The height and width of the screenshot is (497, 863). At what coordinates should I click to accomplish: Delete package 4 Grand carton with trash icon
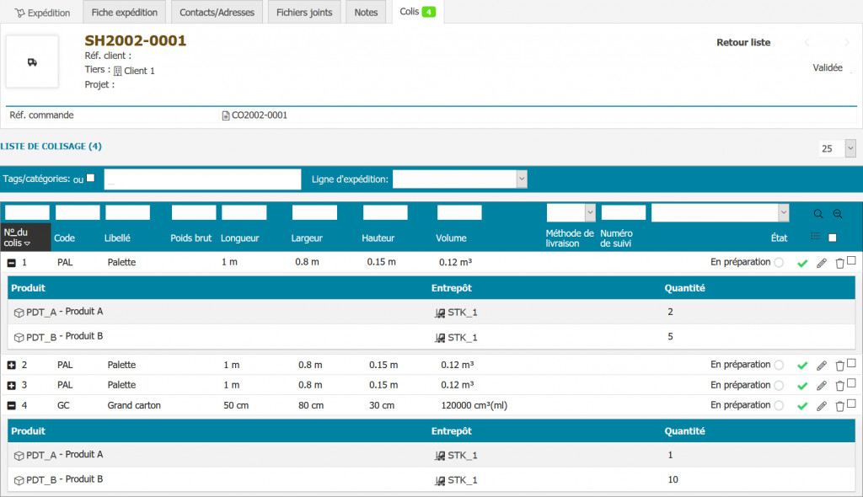tap(839, 406)
